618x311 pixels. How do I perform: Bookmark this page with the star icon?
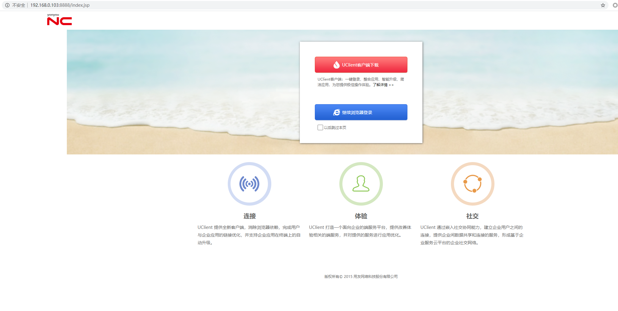point(603,5)
